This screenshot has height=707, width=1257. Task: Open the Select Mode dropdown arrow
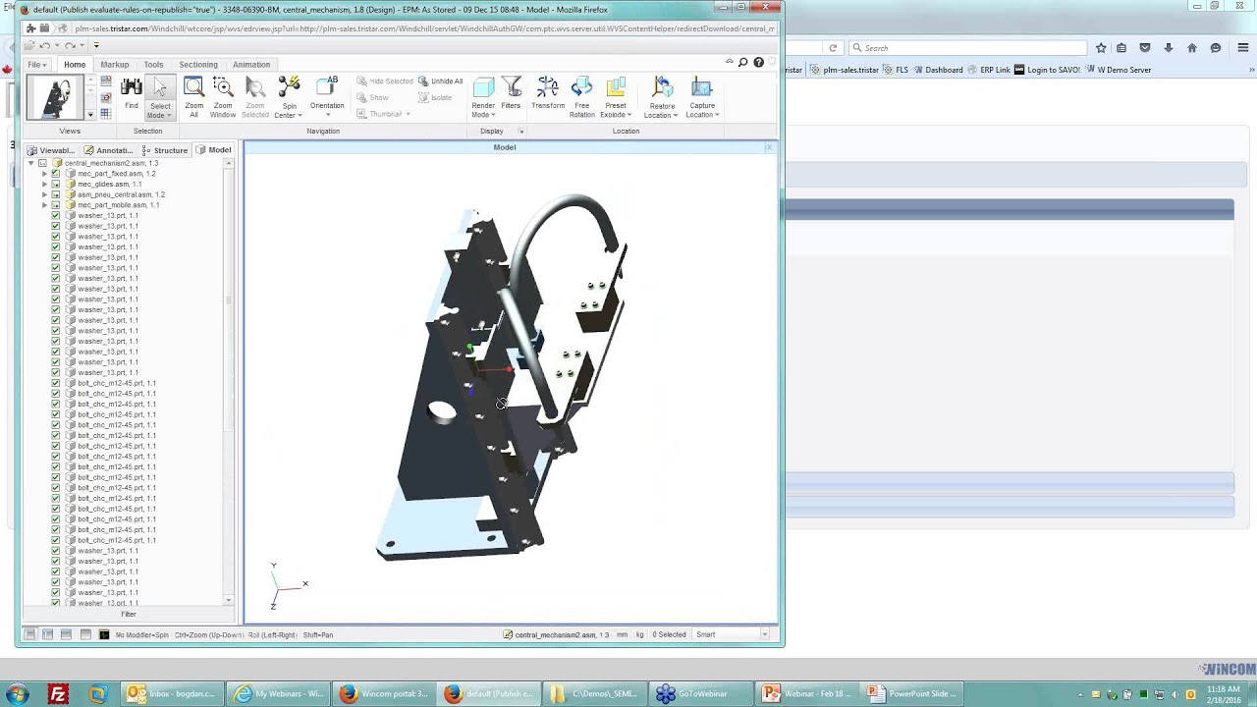169,116
